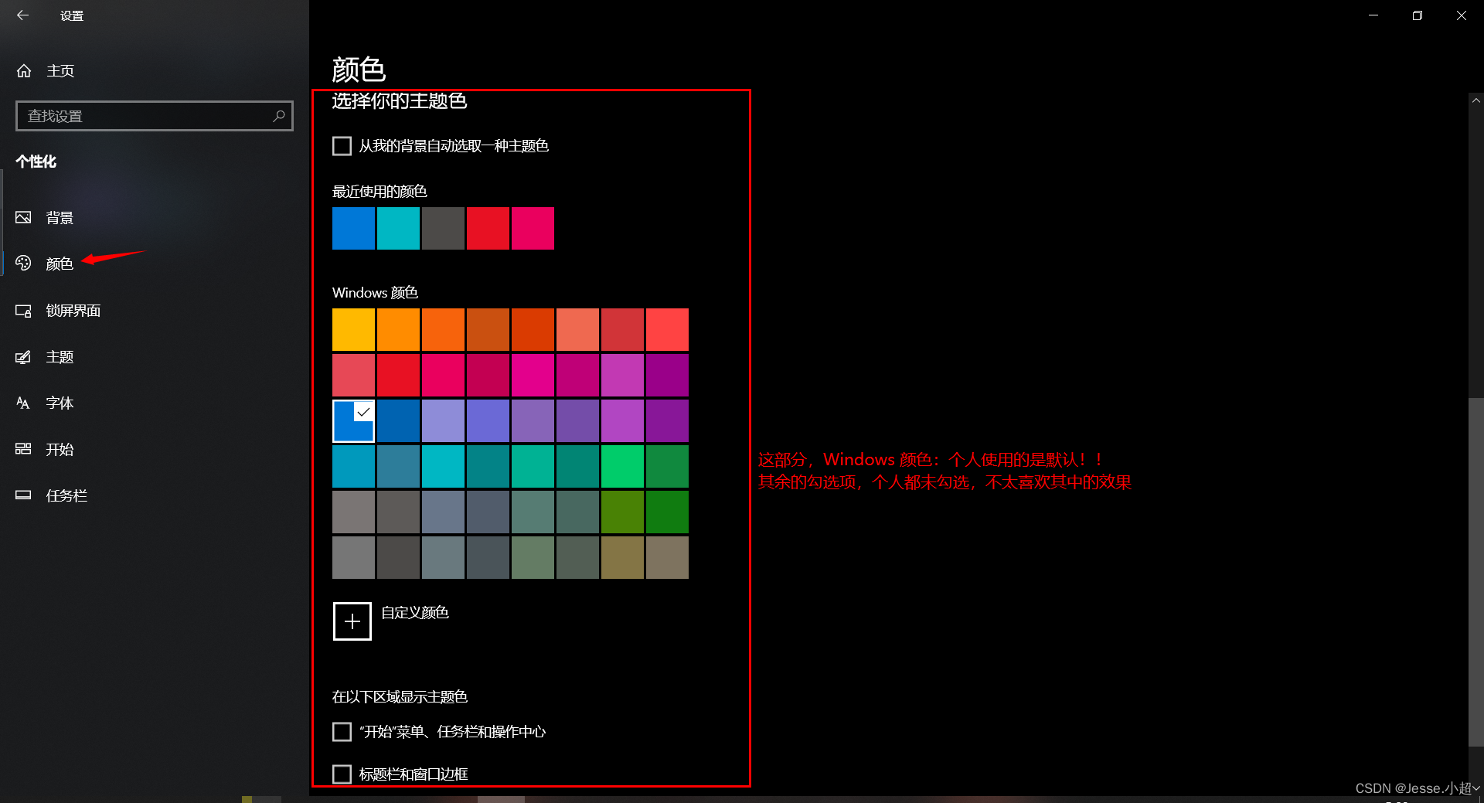Screen dimensions: 1484x803
Task: Tick the 标题栏和窗口边框 checkbox
Action: coord(342,774)
